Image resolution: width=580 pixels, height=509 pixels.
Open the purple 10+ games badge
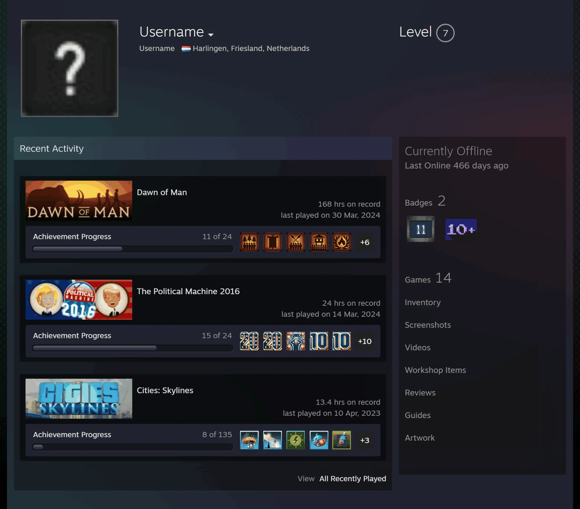click(x=461, y=229)
